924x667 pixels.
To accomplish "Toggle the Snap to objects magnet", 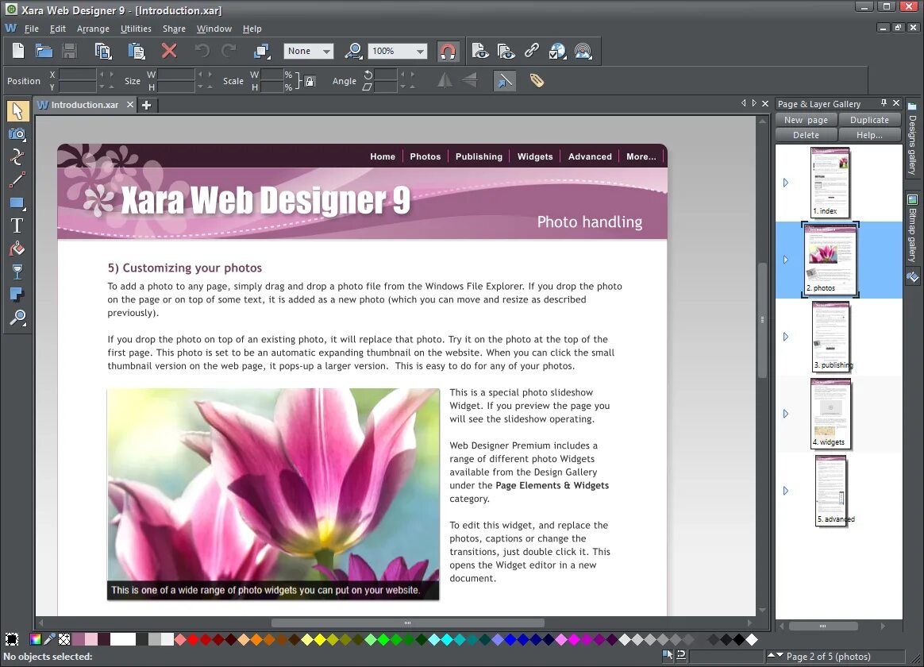I will (x=447, y=52).
